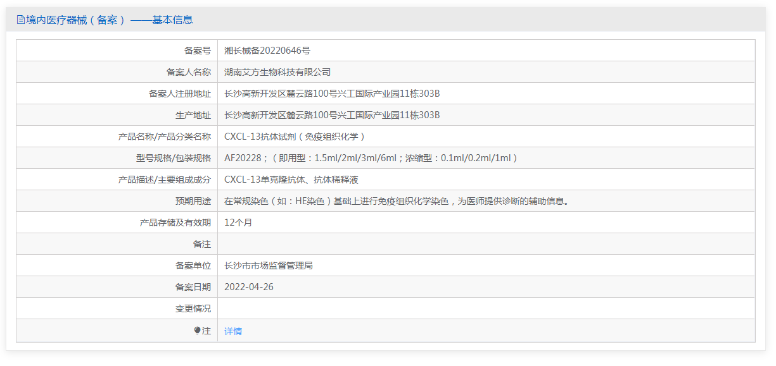
Task: Click the 备注 row label
Action: (202, 244)
